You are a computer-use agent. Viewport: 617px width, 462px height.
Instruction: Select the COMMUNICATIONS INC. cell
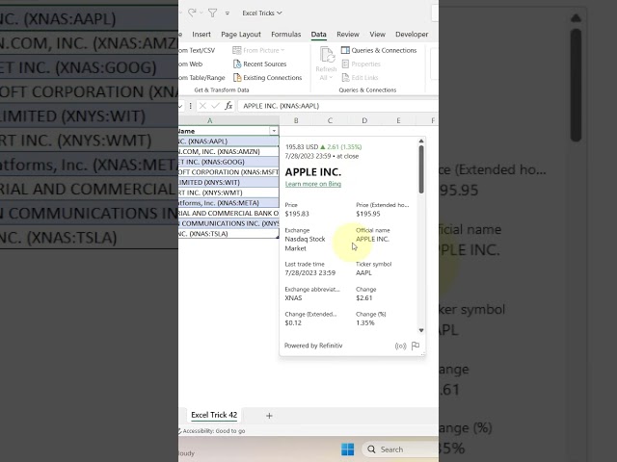tap(228, 223)
